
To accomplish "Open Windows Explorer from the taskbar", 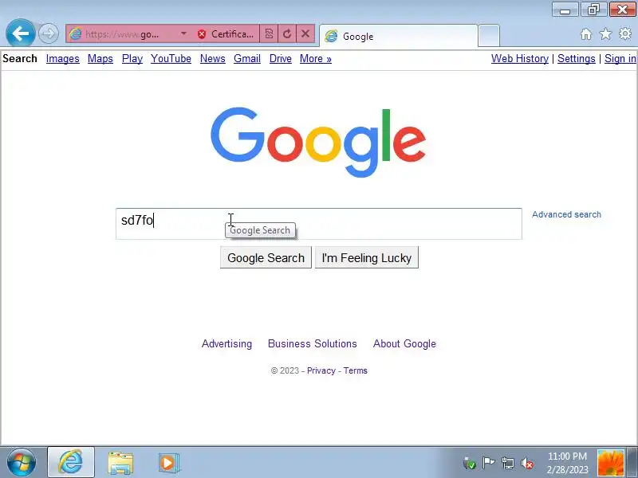I will point(120,463).
